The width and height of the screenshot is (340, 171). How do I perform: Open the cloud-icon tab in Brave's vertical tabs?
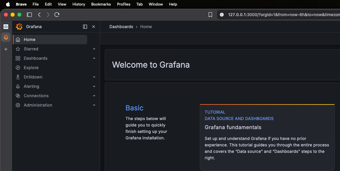coord(6,27)
